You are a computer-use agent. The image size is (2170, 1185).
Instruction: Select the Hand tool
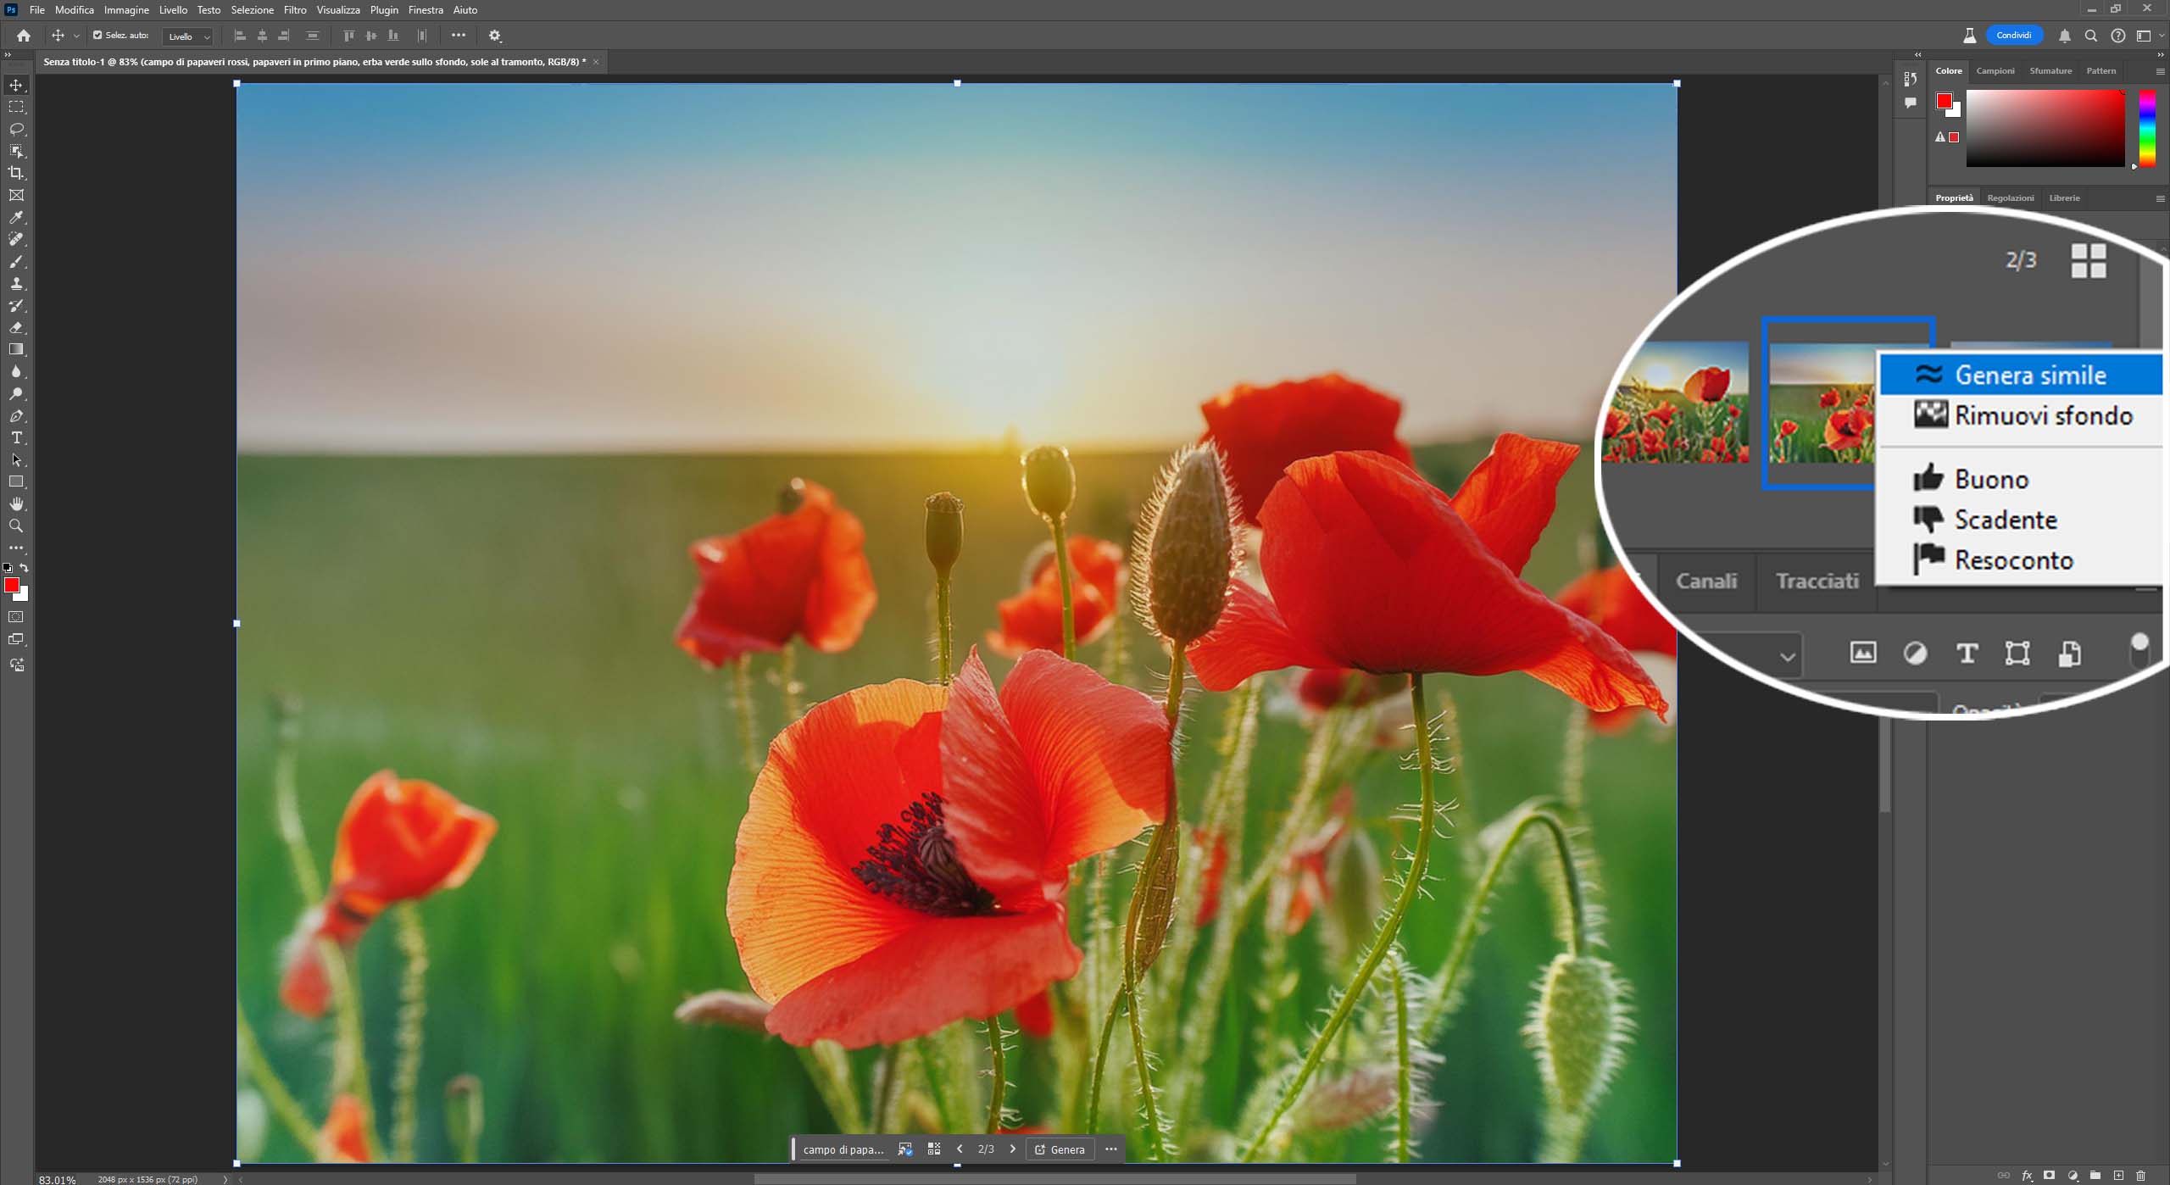pyautogui.click(x=16, y=504)
